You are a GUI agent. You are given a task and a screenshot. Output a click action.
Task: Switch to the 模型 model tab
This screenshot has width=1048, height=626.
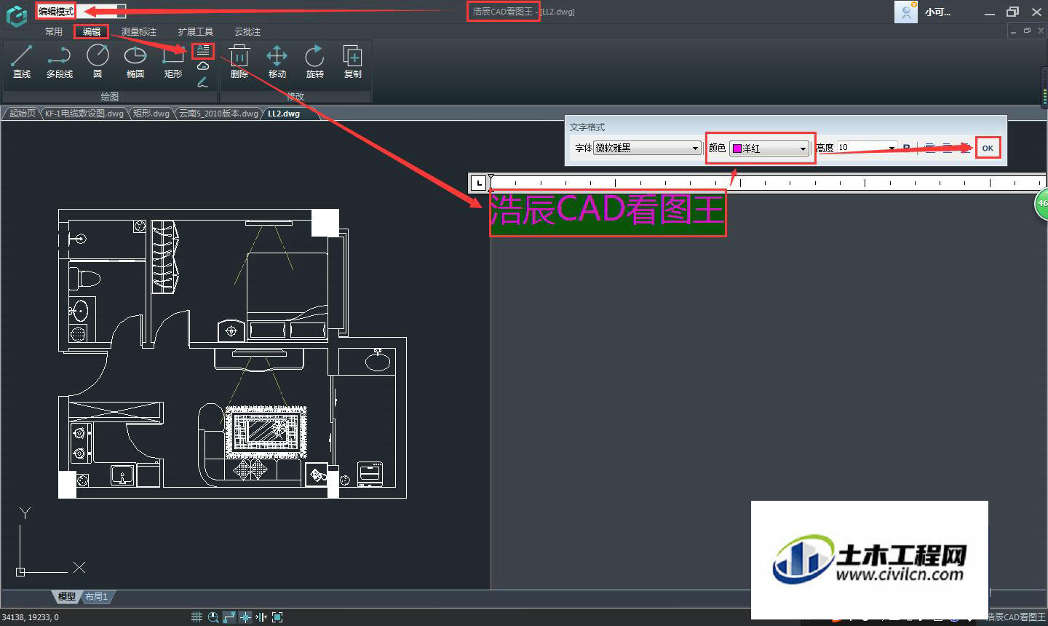(66, 596)
